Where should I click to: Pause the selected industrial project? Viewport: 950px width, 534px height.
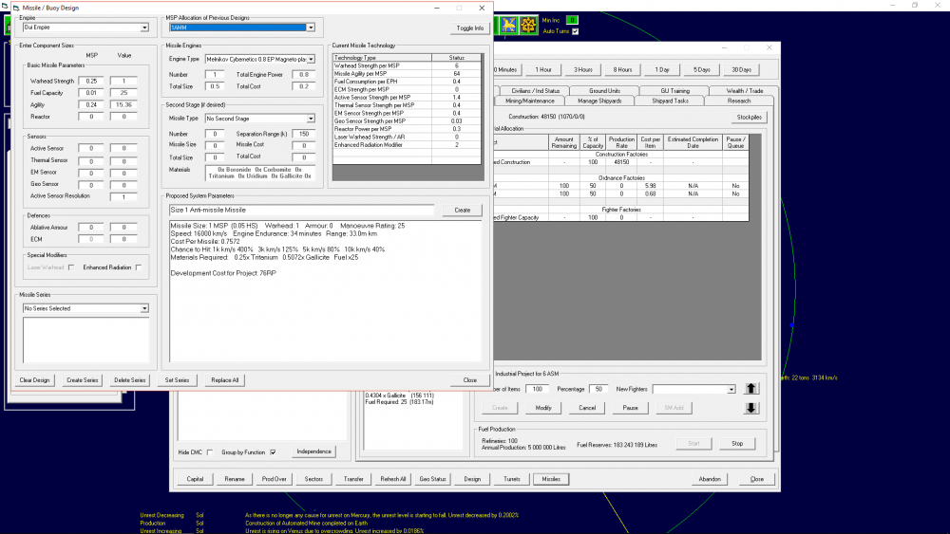[x=630, y=408]
